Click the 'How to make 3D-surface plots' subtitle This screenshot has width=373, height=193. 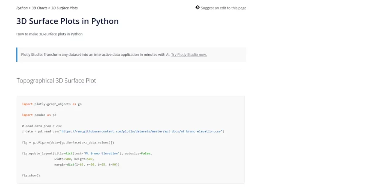[50, 34]
